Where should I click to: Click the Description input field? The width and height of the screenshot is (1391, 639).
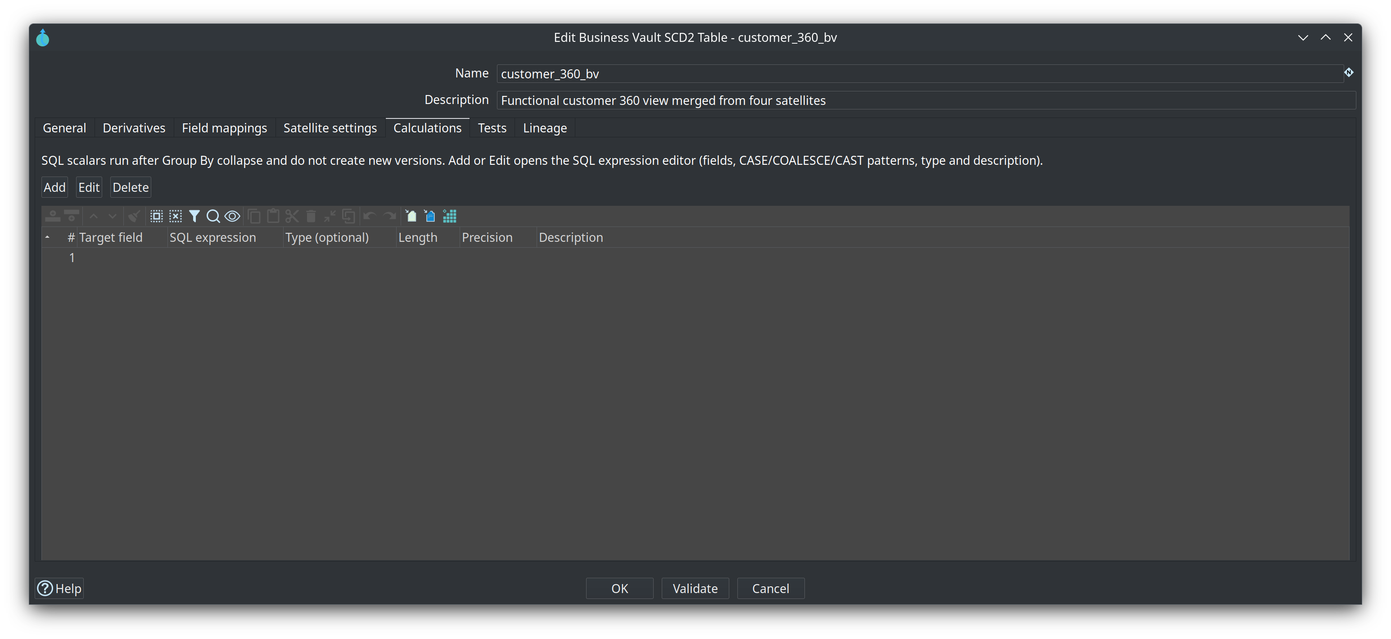click(926, 100)
